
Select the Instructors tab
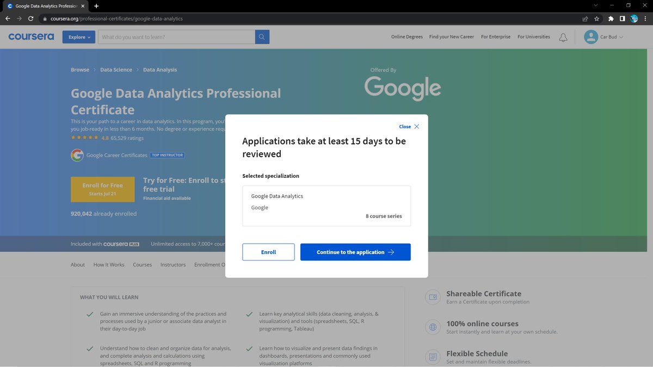[x=173, y=264]
